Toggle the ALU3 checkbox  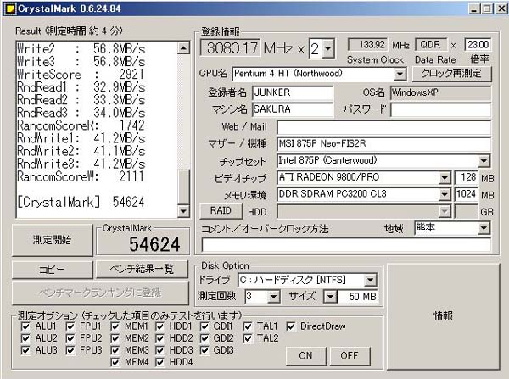25,350
